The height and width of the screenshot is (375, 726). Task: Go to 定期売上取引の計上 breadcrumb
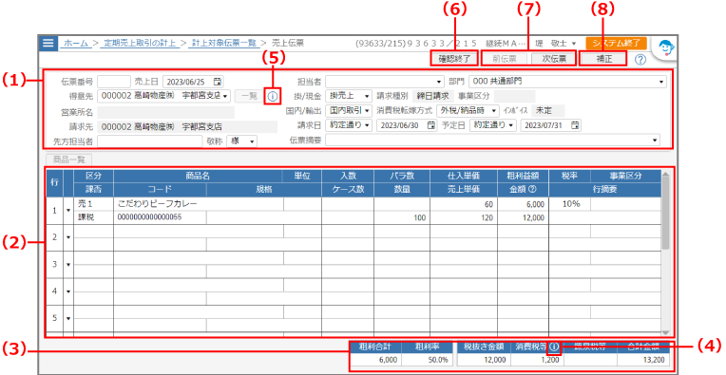click(x=140, y=43)
